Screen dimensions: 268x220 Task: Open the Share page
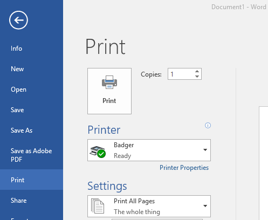(x=18, y=201)
